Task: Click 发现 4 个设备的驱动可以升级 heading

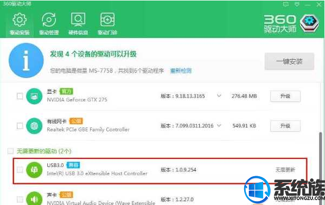Action: pos(93,54)
